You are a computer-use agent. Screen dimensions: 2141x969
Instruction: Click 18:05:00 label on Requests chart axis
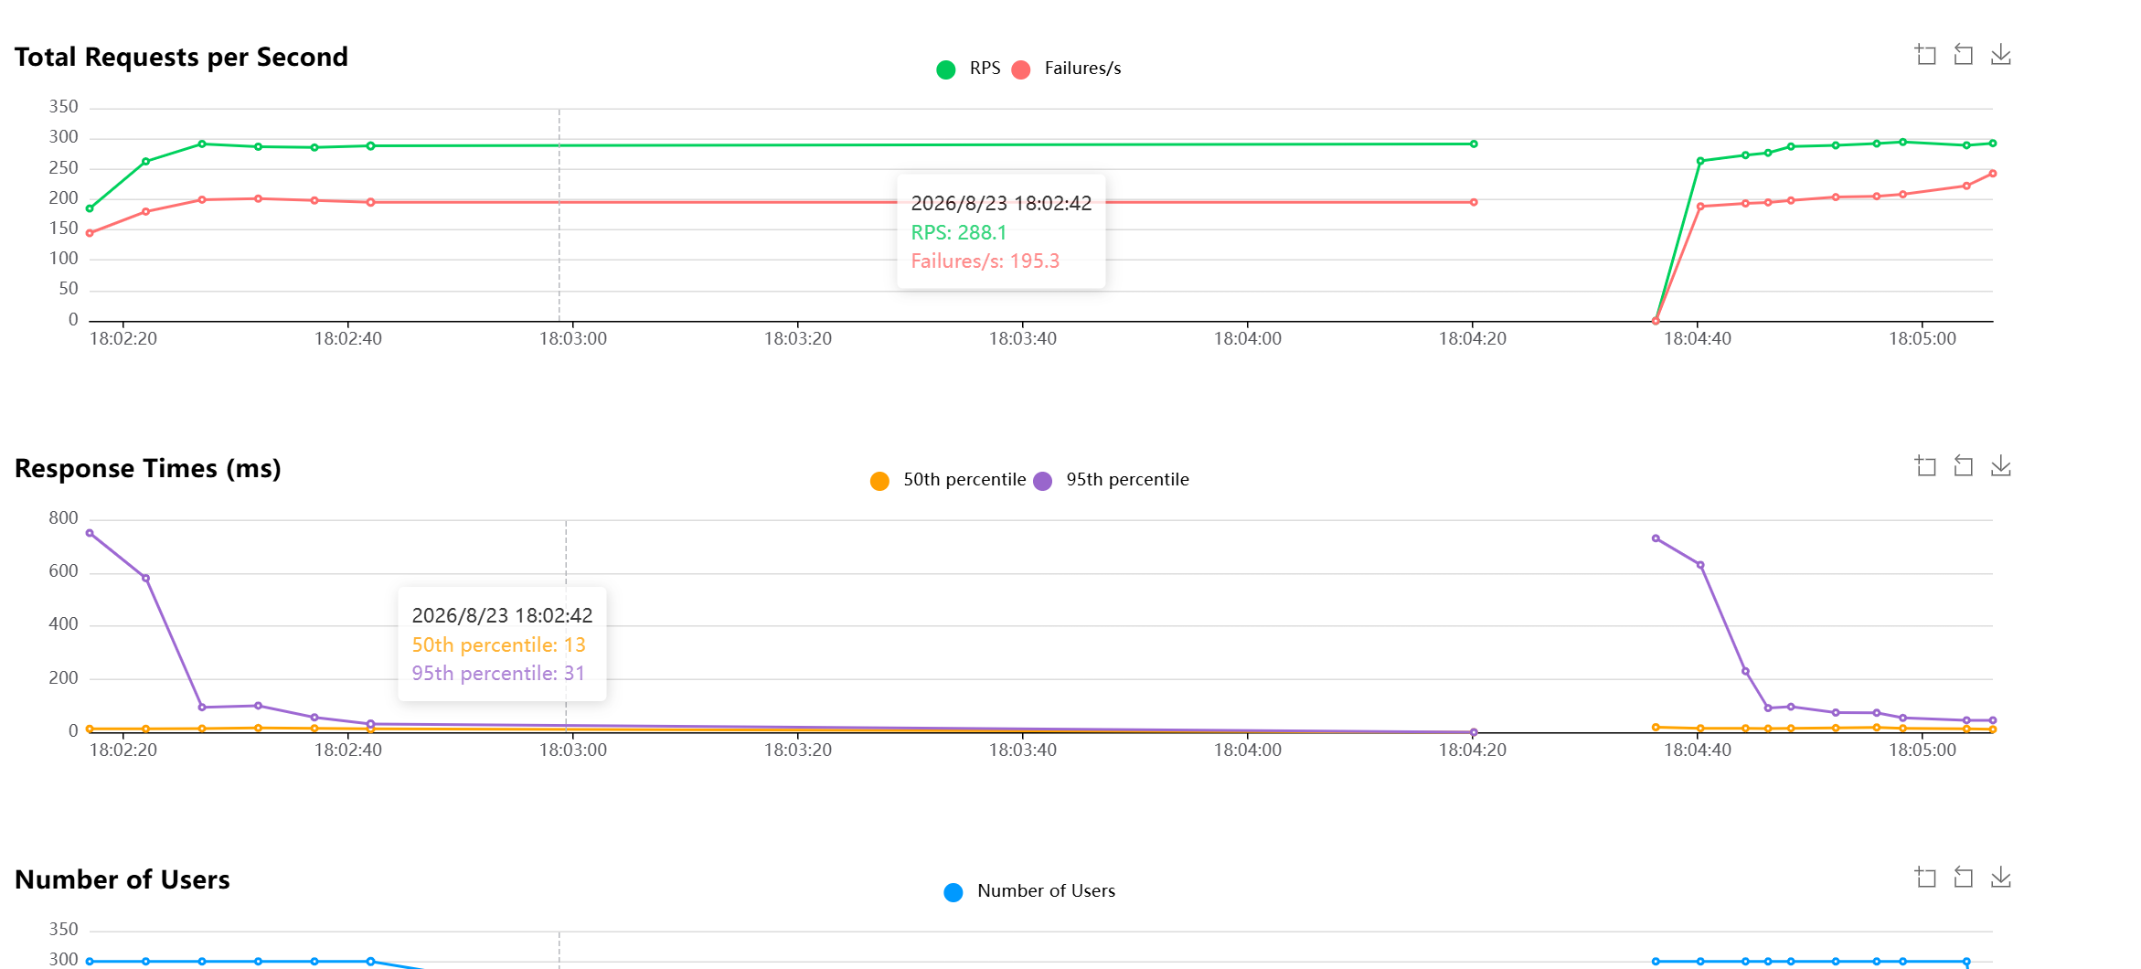point(1923,338)
